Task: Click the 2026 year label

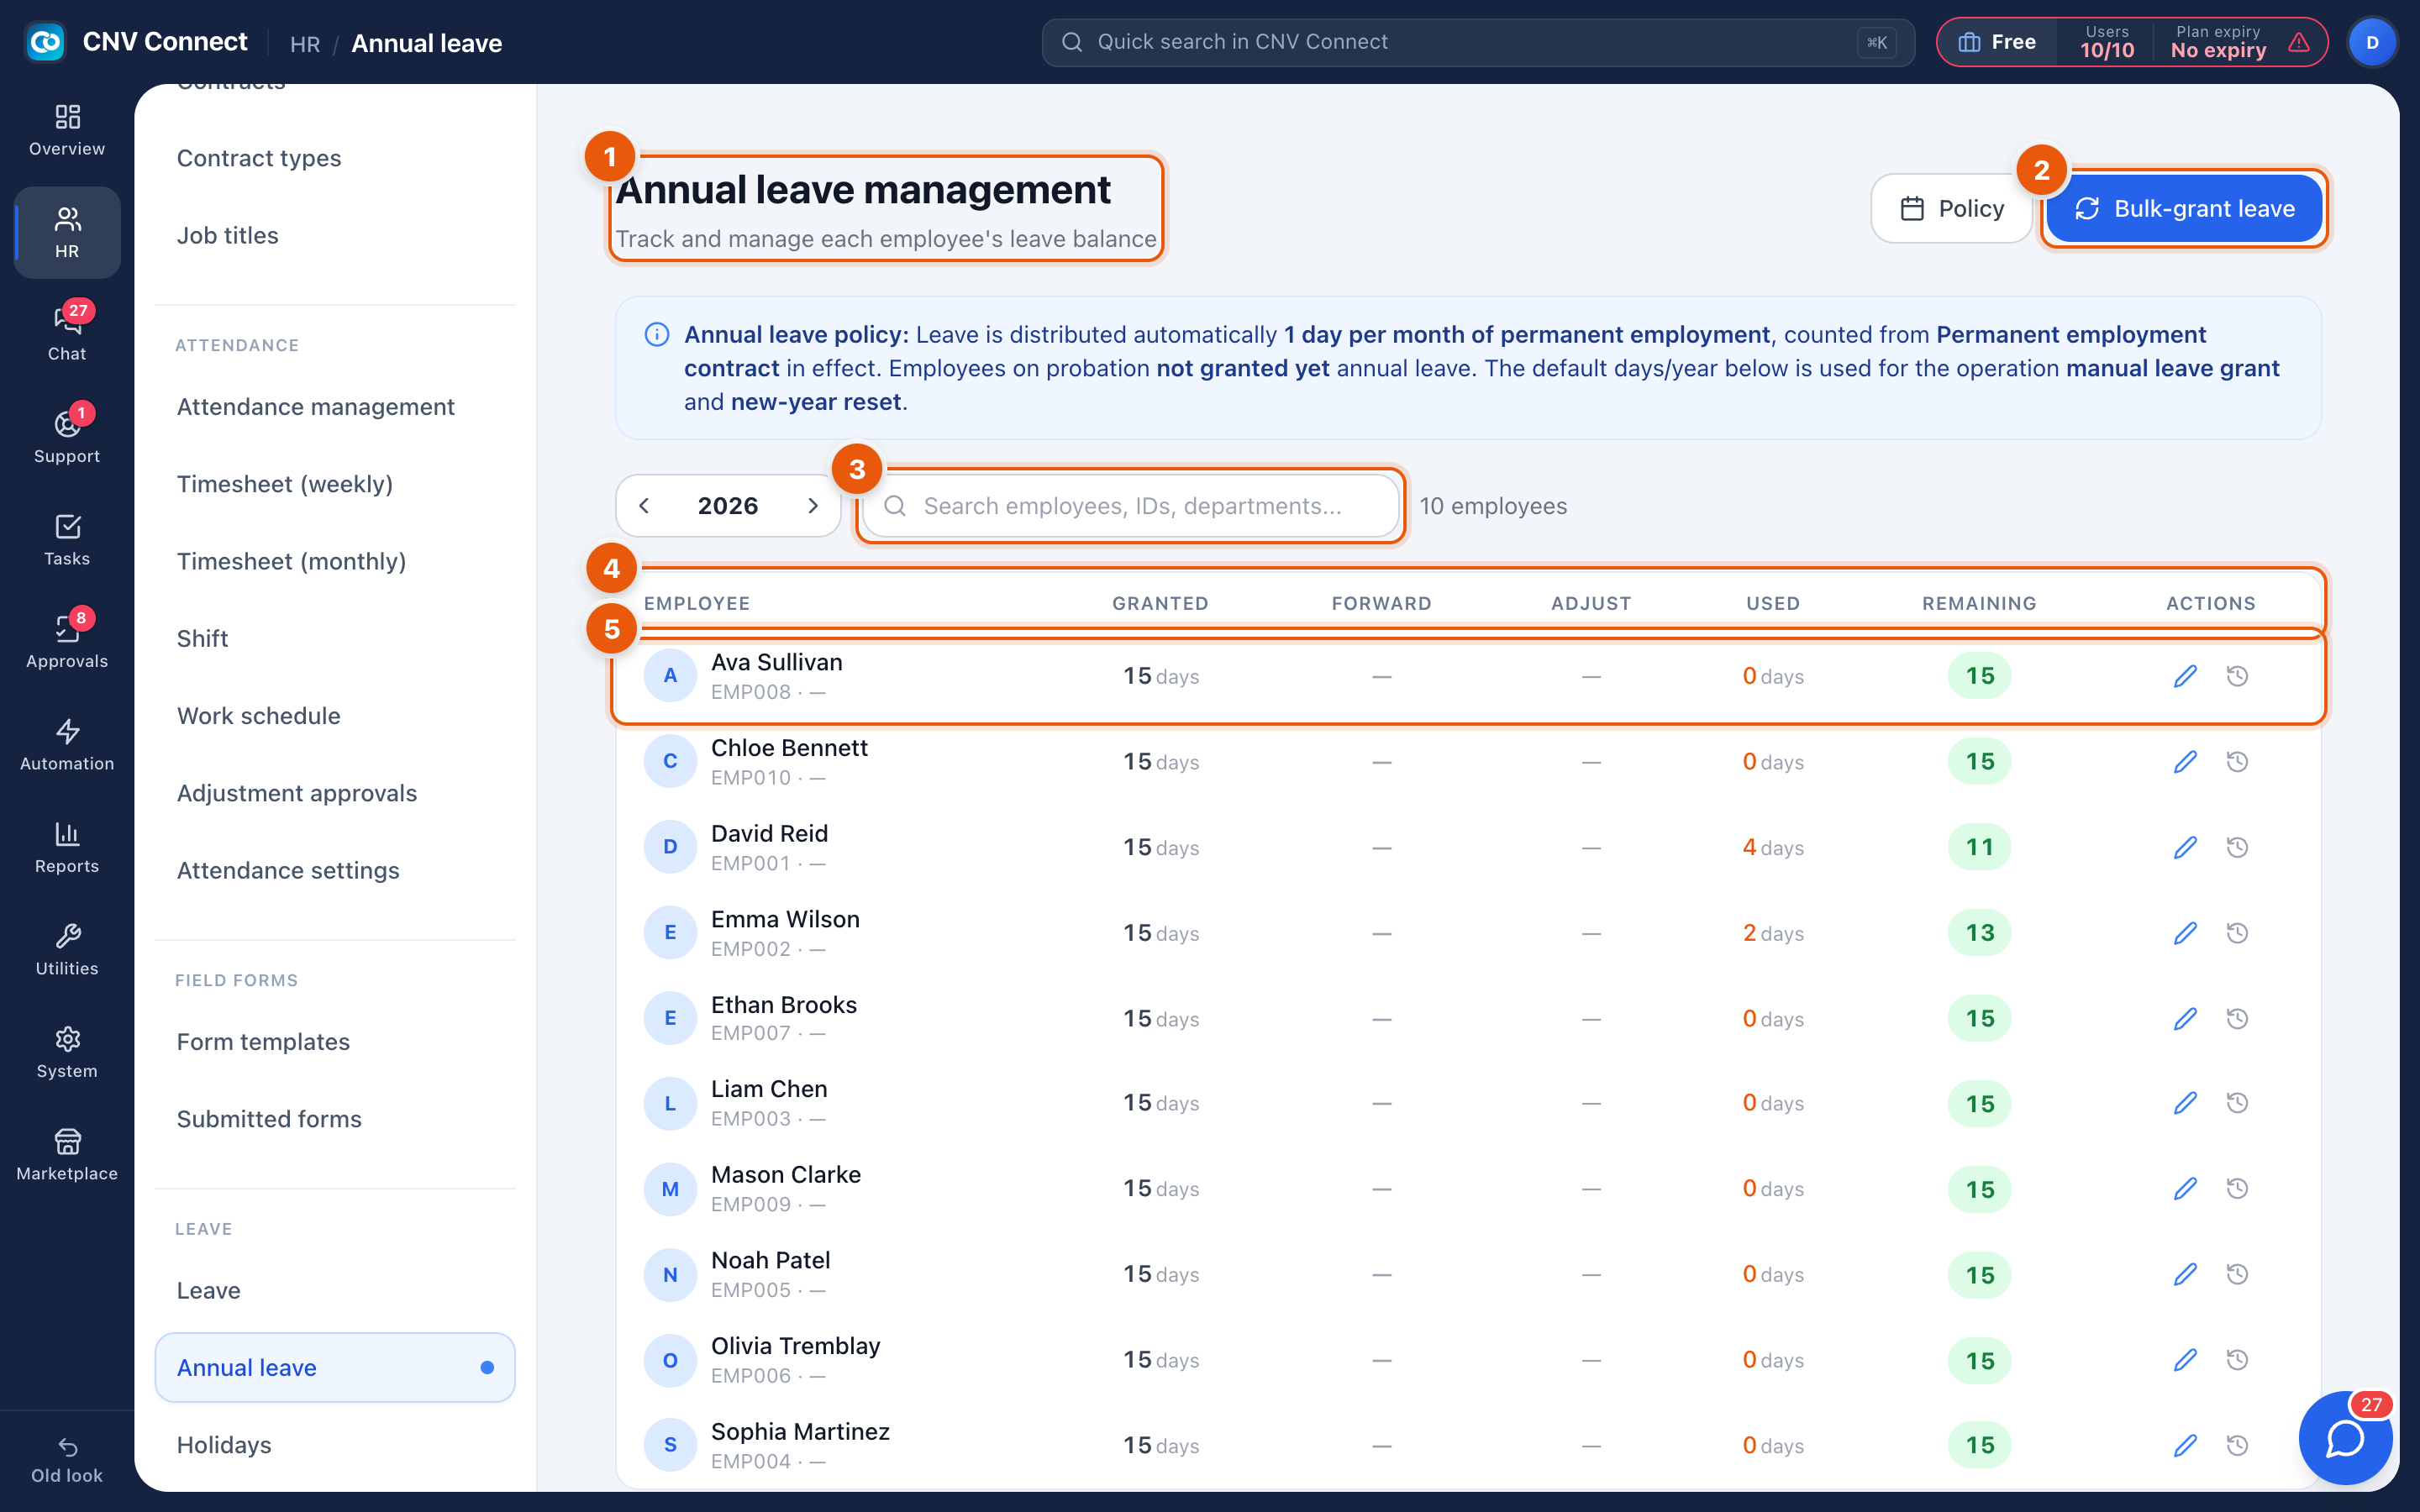Action: [728, 506]
